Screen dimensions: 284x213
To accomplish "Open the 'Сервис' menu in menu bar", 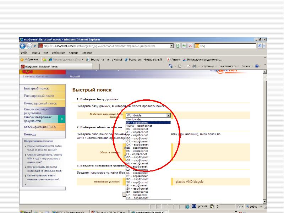I will coord(74,53).
